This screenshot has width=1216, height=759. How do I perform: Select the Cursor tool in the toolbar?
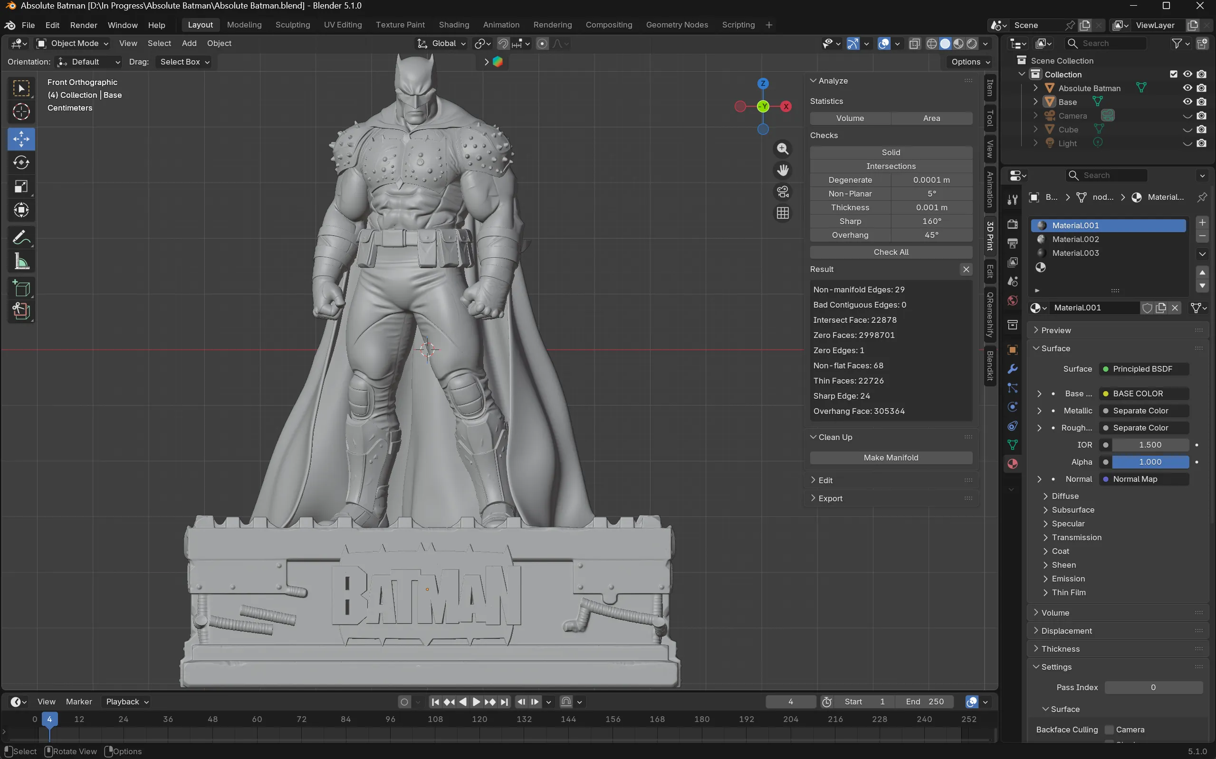(x=21, y=112)
